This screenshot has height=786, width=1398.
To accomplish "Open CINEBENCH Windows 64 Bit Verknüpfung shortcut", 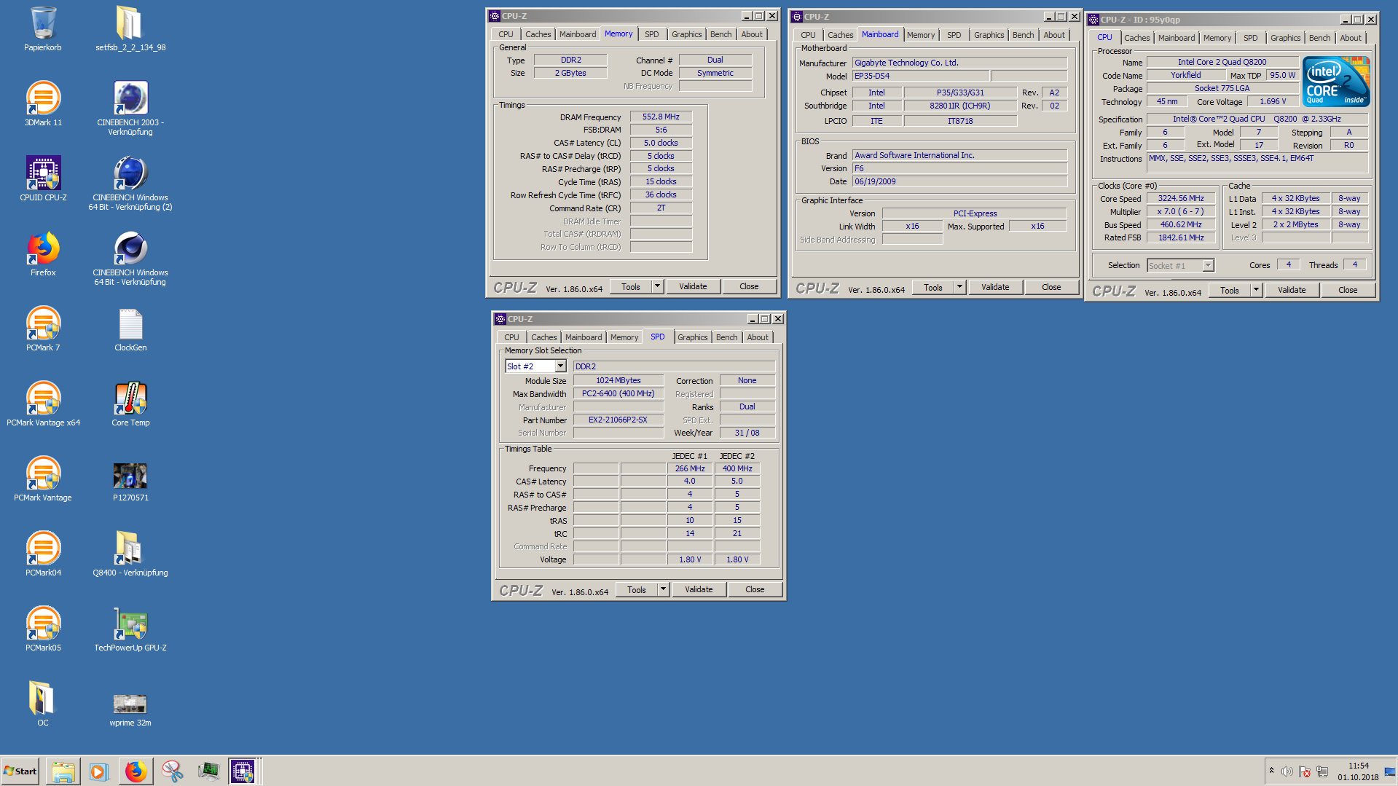I will tap(130, 259).
